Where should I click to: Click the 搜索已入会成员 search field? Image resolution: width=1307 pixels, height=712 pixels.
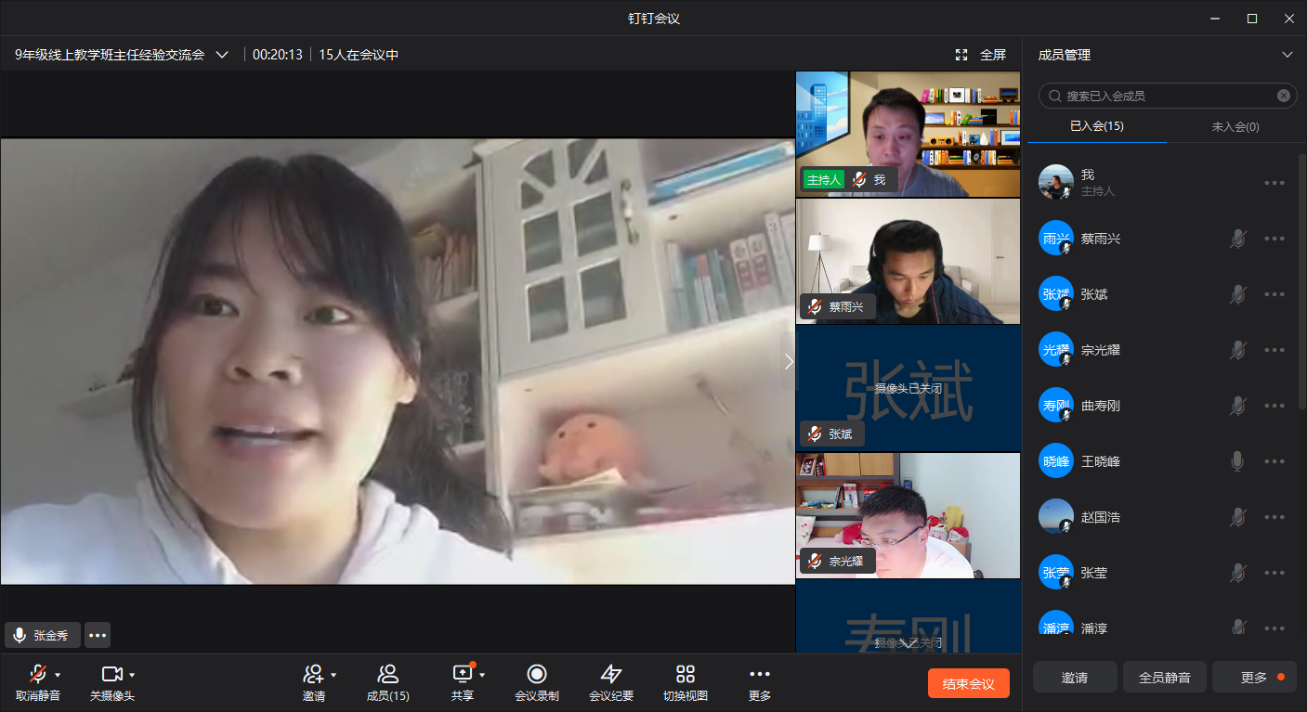tap(1166, 96)
